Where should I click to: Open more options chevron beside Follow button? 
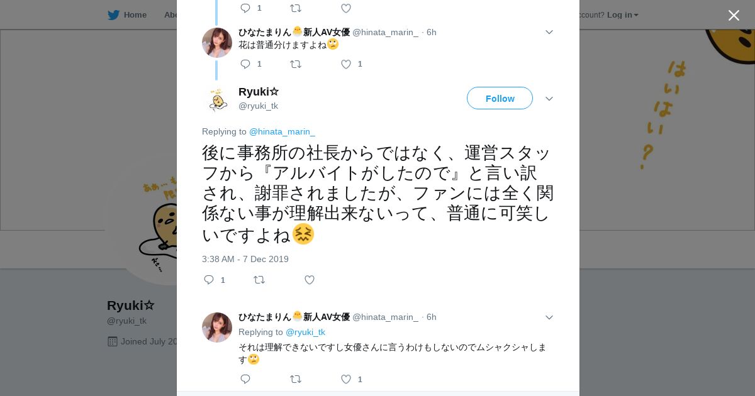[x=549, y=99]
